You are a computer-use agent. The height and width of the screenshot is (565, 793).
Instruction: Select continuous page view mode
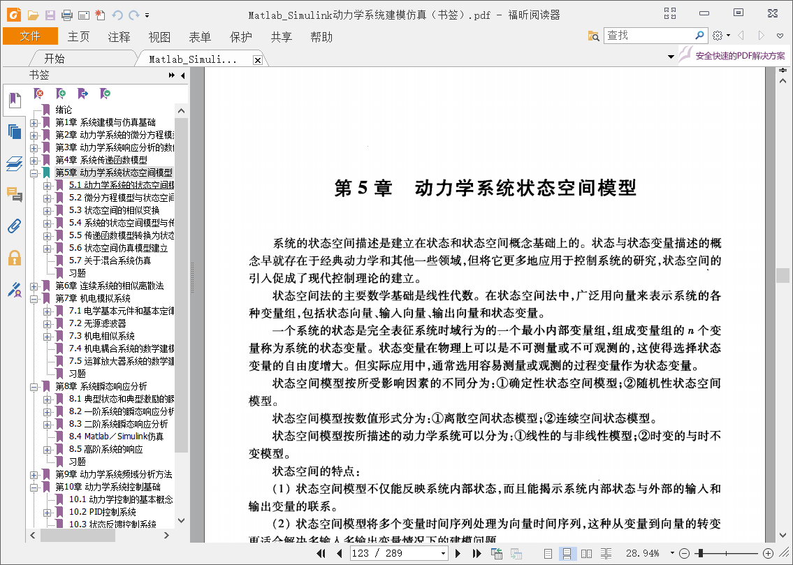point(567,553)
